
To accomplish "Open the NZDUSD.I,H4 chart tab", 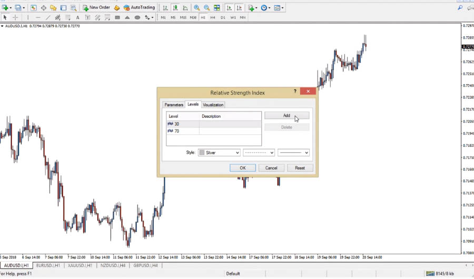I will [113, 265].
